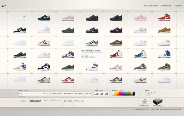Toggle year 82 filter

(x=21, y=94)
